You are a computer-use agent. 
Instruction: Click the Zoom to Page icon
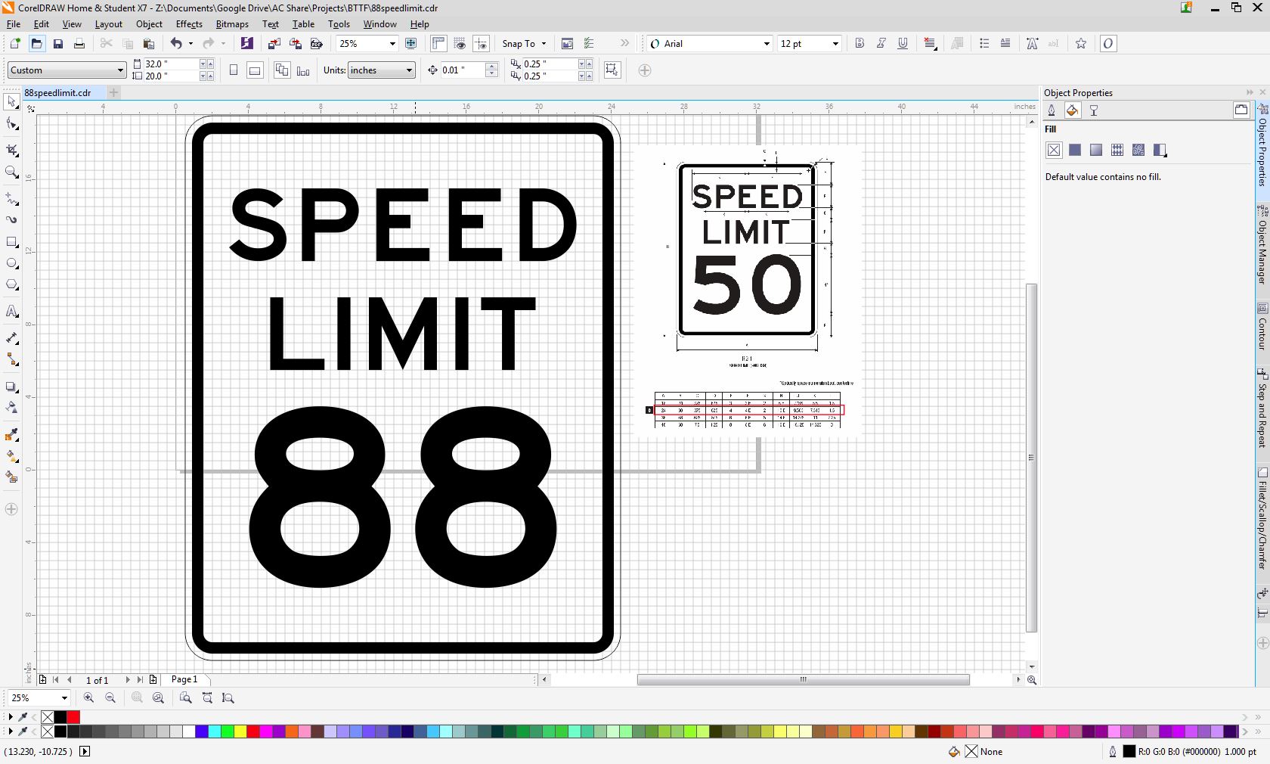coord(186,698)
